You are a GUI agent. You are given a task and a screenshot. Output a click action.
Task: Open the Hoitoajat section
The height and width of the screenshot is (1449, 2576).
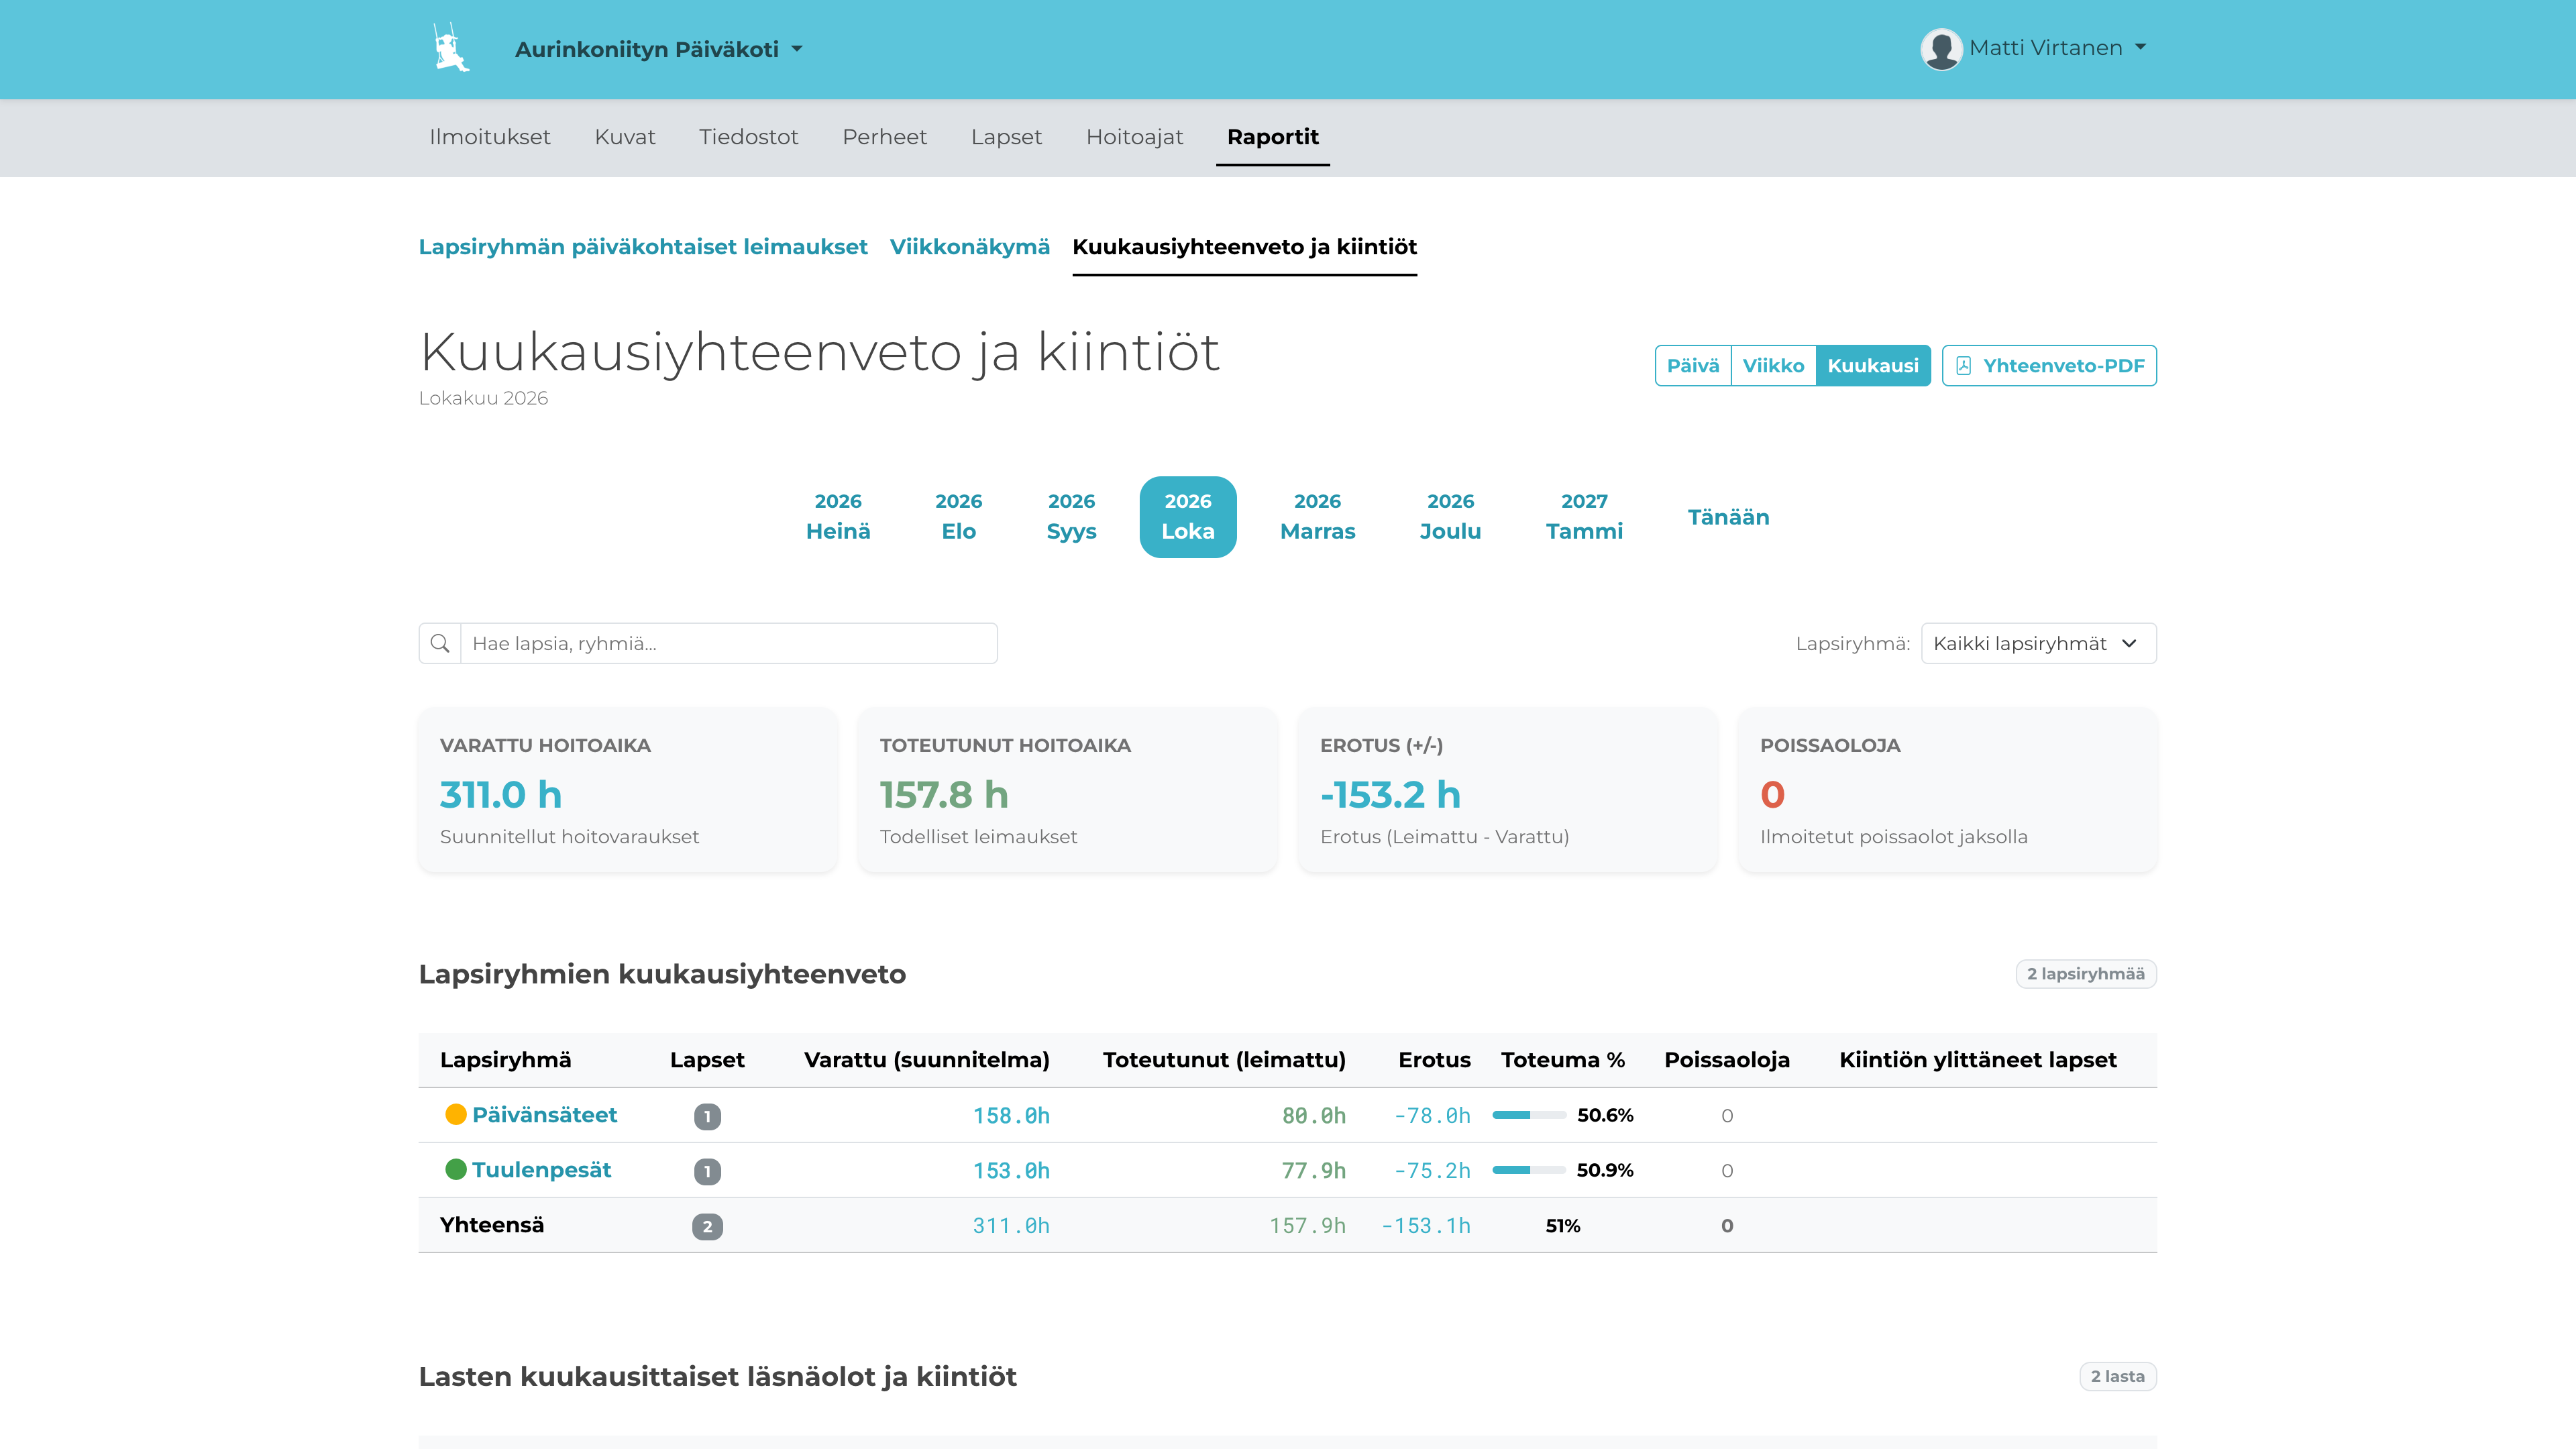(x=1134, y=137)
